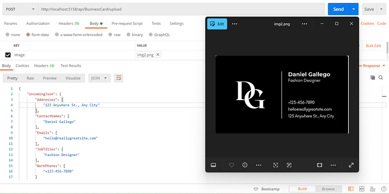Open the JSON format dropdown
The image size is (389, 194).
[x=99, y=78]
